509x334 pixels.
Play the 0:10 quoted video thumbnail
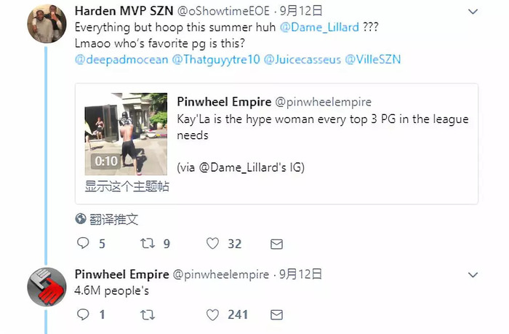126,134
